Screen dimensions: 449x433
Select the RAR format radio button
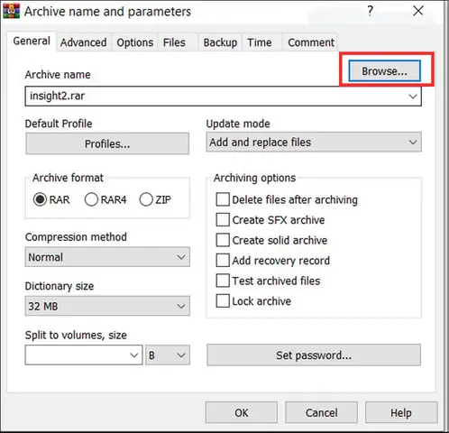(x=51, y=199)
